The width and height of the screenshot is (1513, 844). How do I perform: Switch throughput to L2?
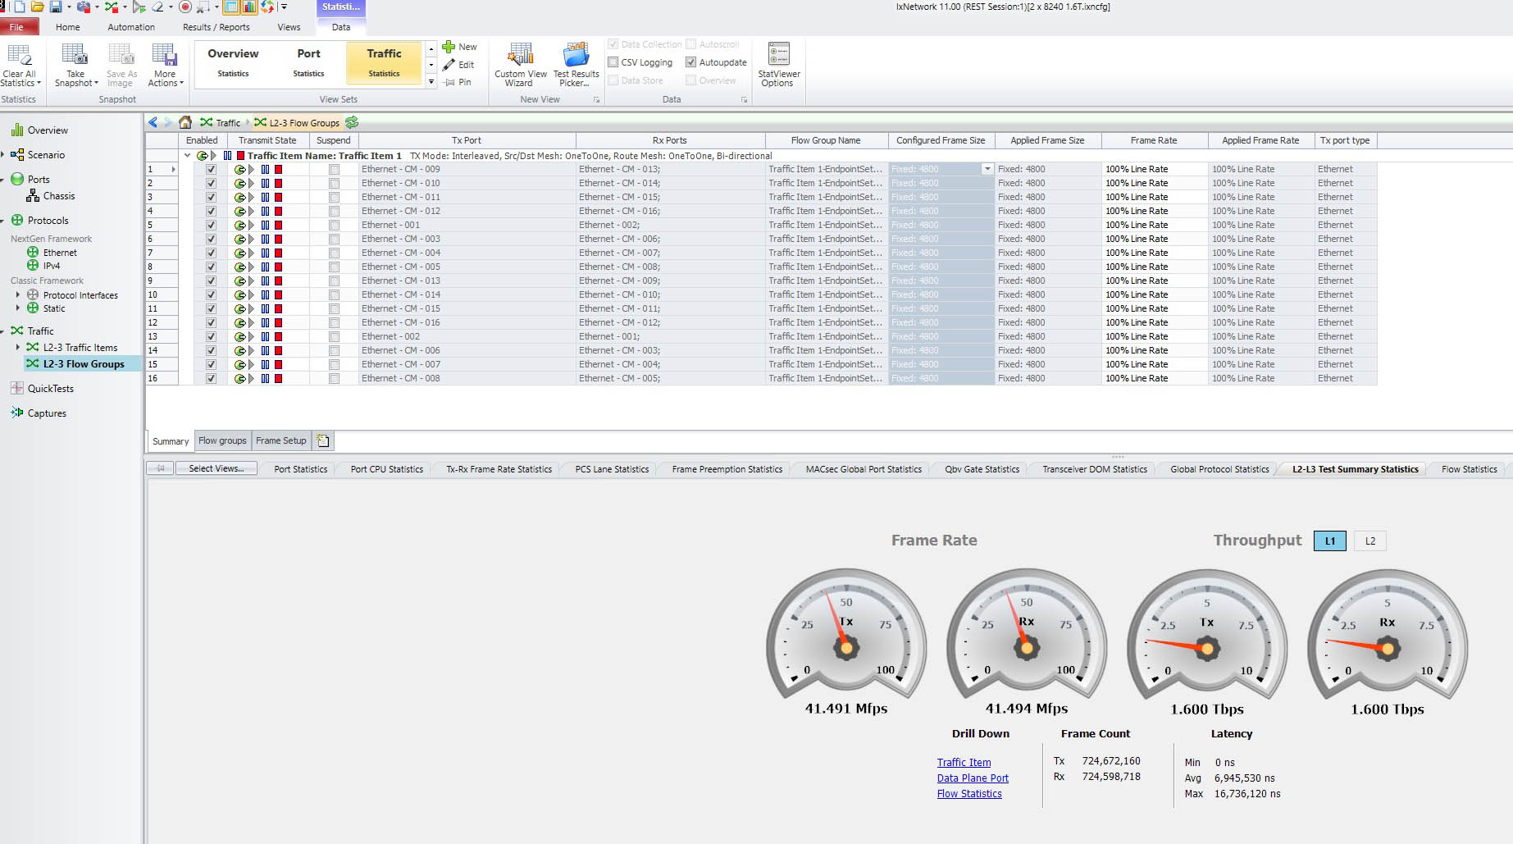coord(1369,541)
